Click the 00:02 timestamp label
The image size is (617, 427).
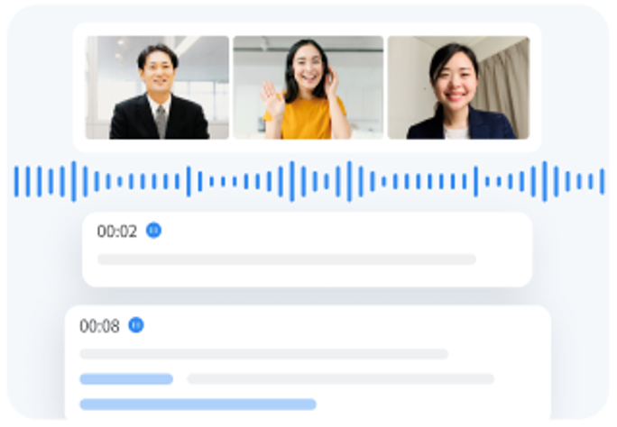[117, 231]
